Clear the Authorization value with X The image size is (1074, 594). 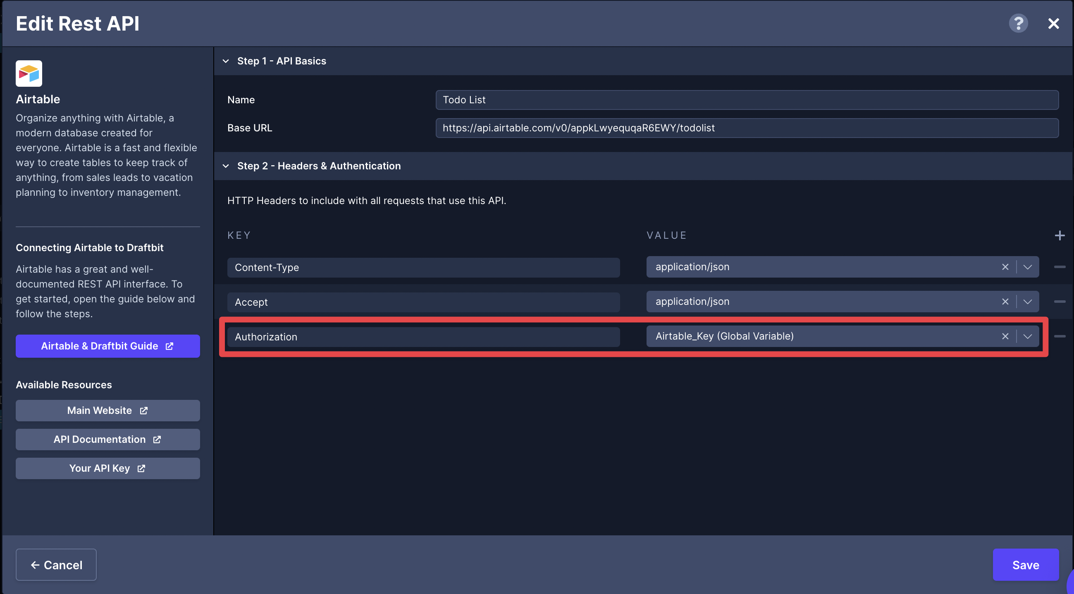click(1005, 336)
